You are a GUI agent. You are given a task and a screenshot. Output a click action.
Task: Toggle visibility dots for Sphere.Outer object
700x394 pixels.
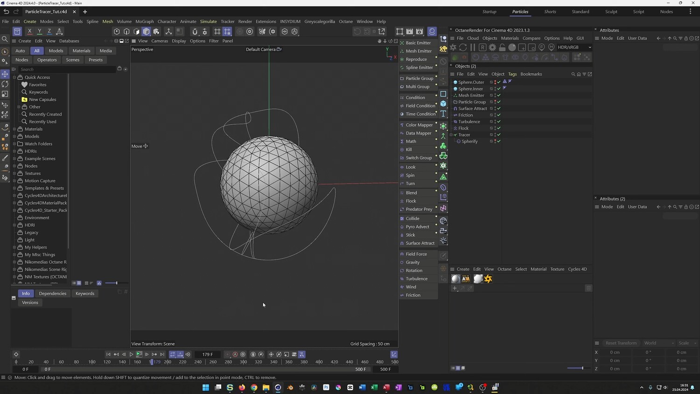tap(495, 82)
